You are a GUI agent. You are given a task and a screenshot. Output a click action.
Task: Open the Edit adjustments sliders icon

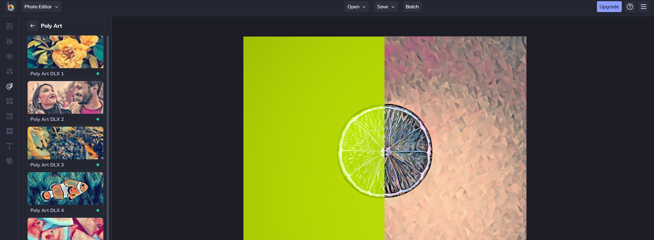[9, 41]
